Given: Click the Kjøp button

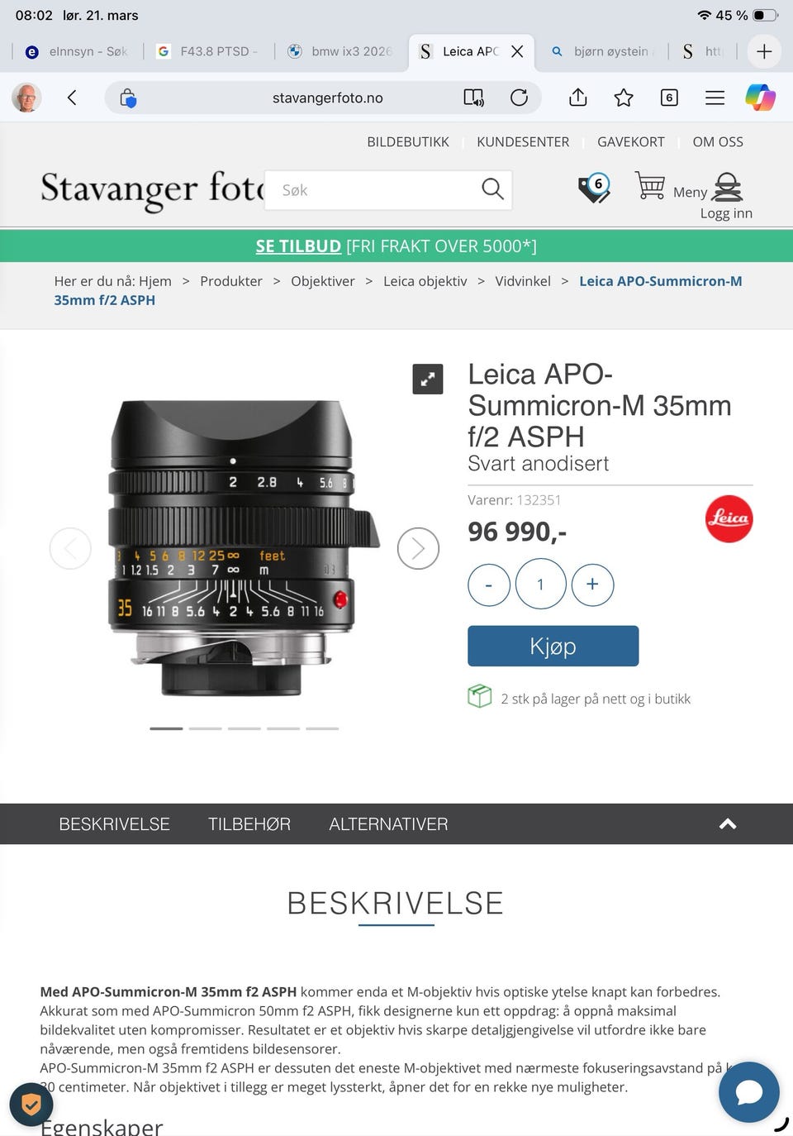Looking at the screenshot, I should point(553,646).
